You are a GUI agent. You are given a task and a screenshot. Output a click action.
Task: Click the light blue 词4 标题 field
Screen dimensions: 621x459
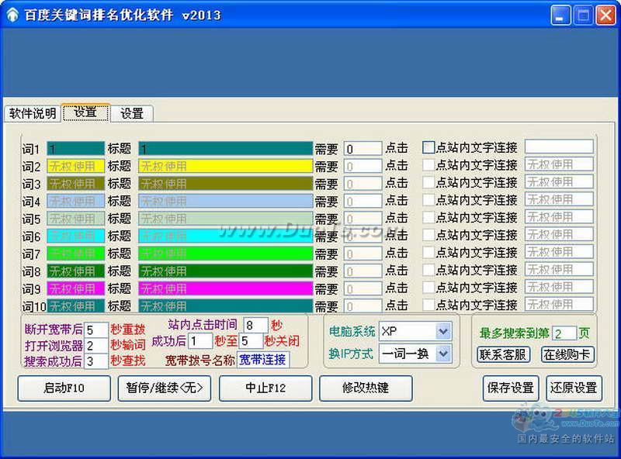pos(226,201)
